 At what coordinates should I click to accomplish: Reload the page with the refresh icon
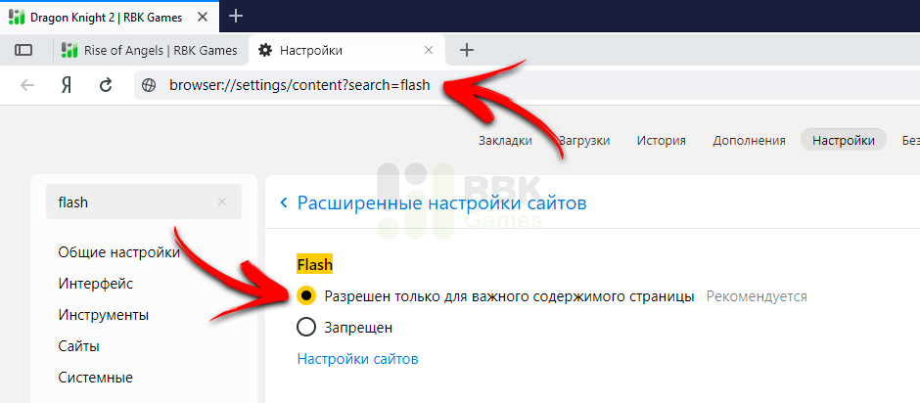point(106,85)
